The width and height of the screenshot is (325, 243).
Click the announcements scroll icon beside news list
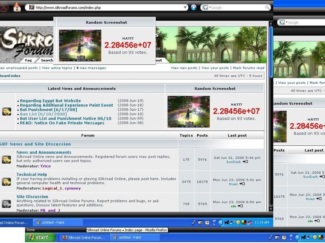click(x=6, y=112)
